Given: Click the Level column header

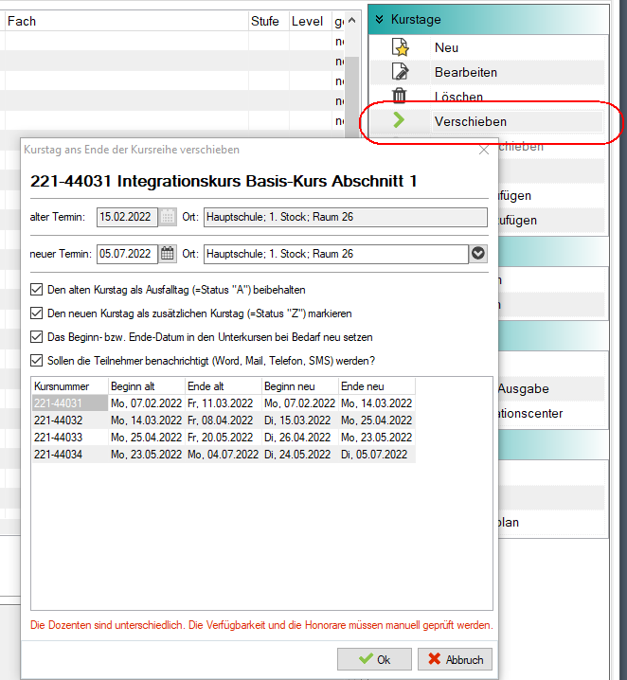Looking at the screenshot, I should [310, 21].
